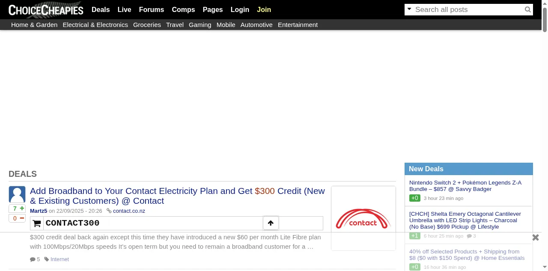Select the Mobile category

(x=226, y=25)
